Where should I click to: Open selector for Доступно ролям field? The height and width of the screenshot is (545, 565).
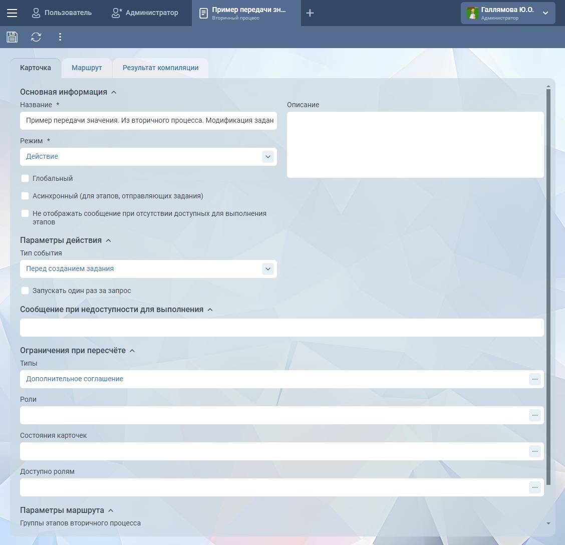click(534, 487)
